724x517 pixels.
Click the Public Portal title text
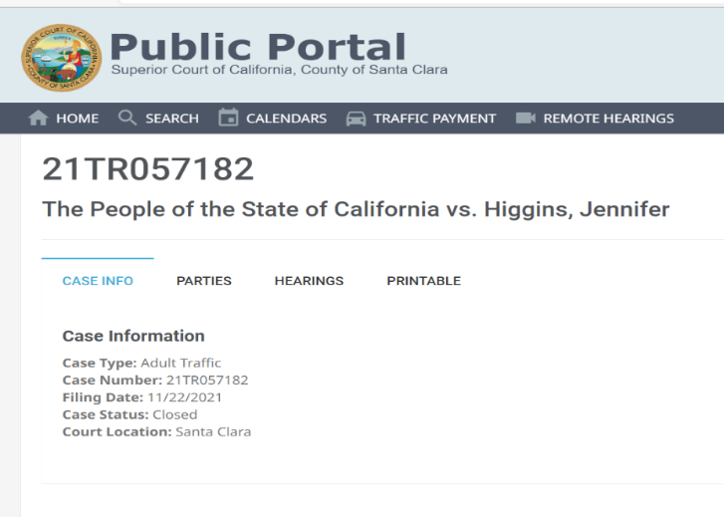(x=259, y=47)
